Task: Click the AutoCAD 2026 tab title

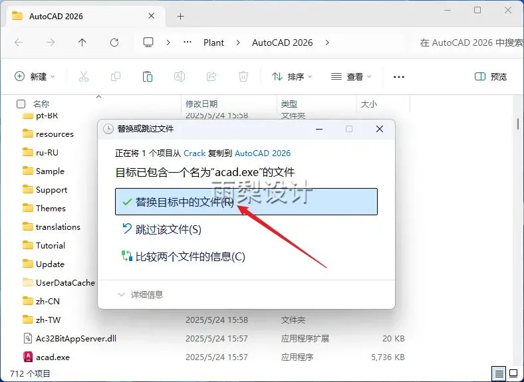Action: pyautogui.click(x=56, y=16)
